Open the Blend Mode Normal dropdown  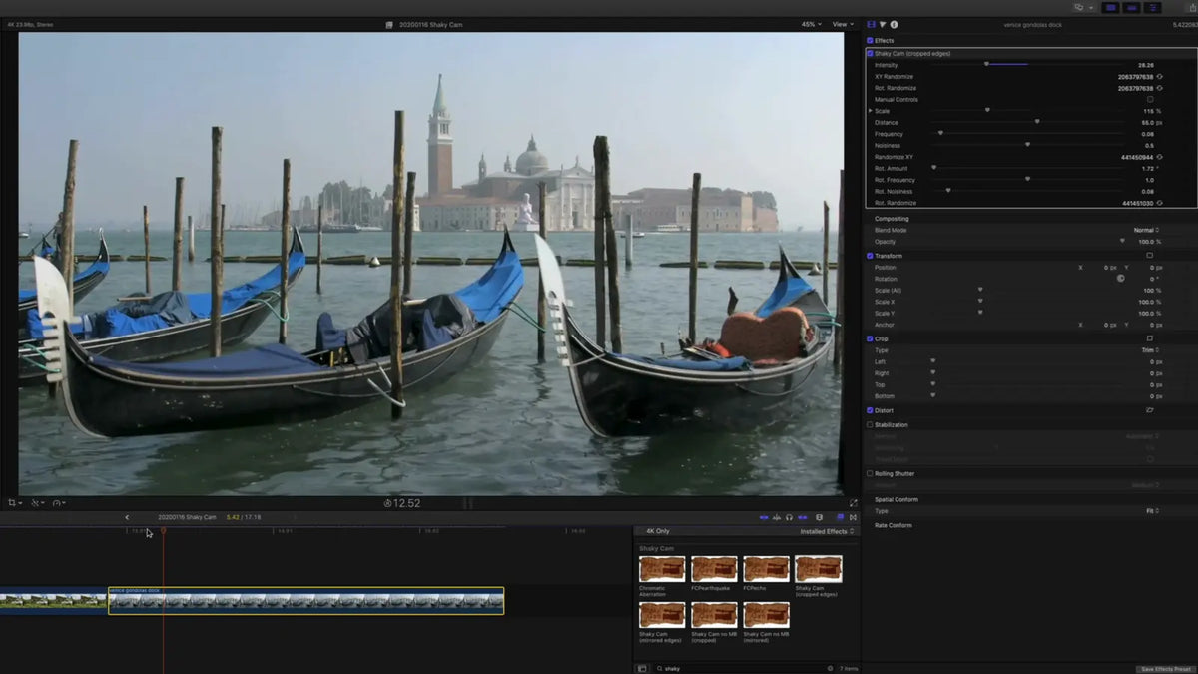tap(1146, 230)
